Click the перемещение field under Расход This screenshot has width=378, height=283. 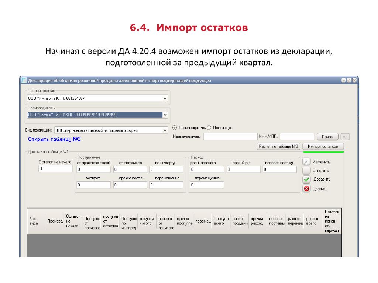pos(207,185)
